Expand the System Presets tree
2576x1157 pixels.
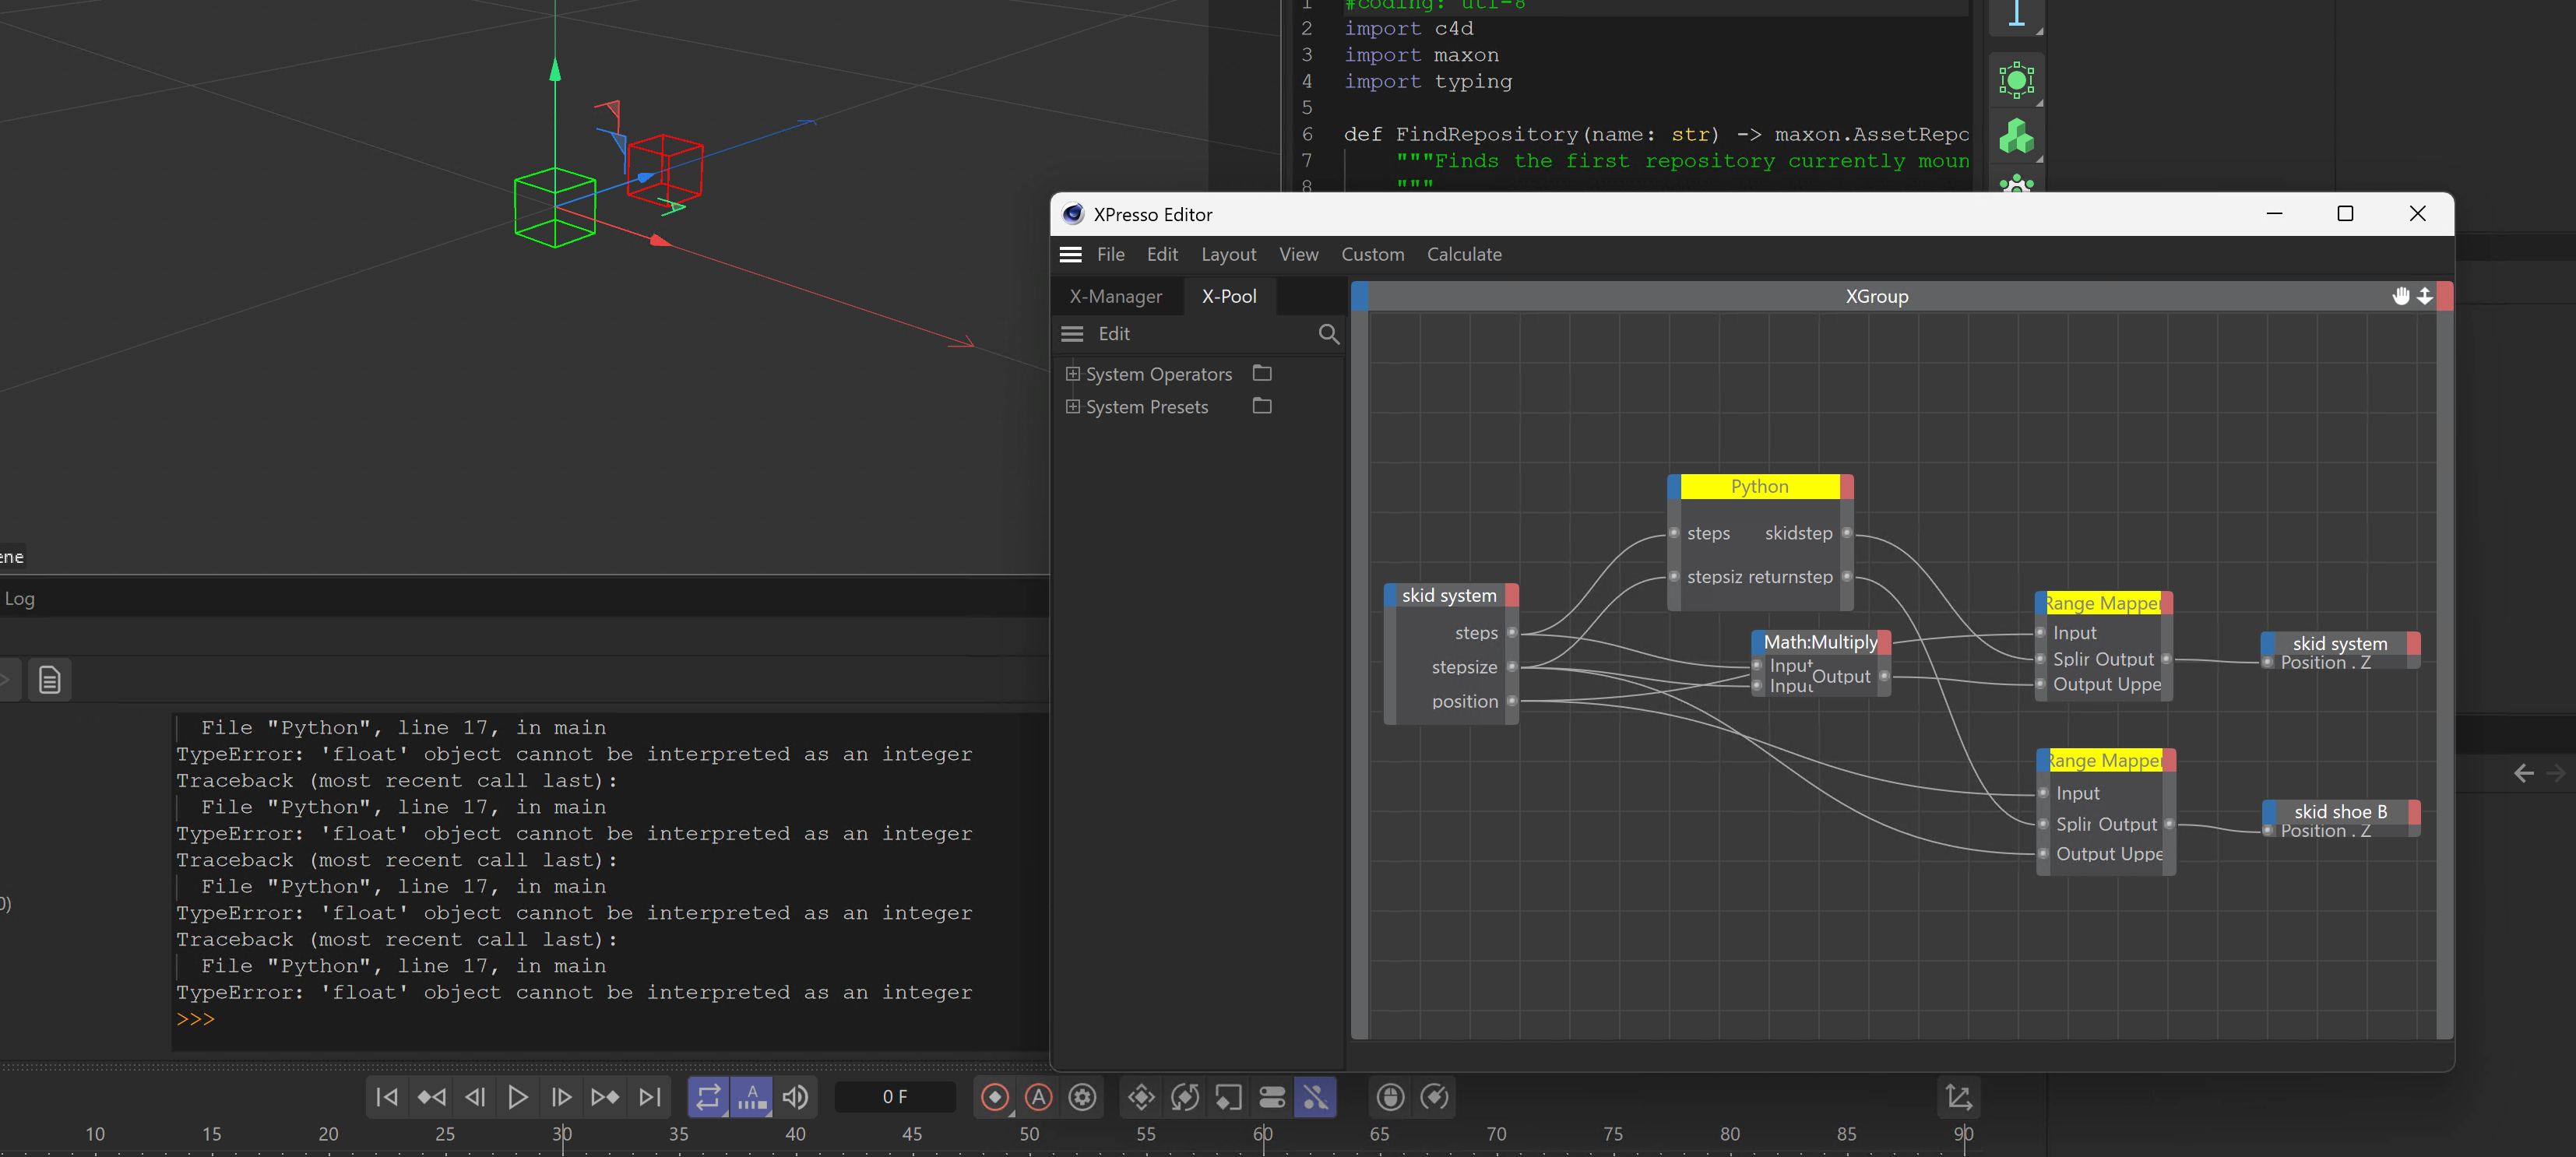coord(1073,407)
